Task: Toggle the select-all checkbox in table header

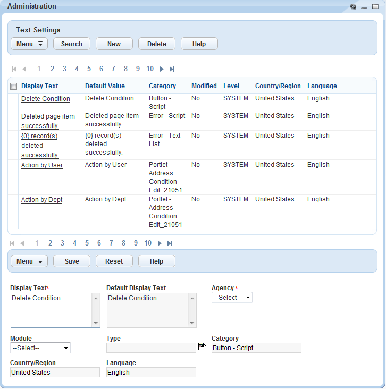Action: (14, 87)
